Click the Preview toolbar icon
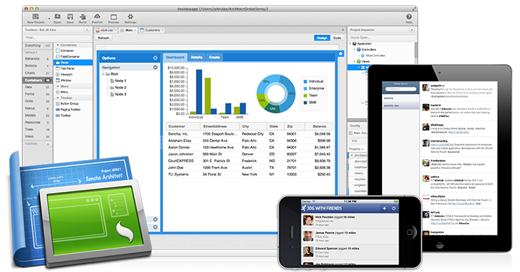The width and height of the screenshot is (520, 272). 113,17
